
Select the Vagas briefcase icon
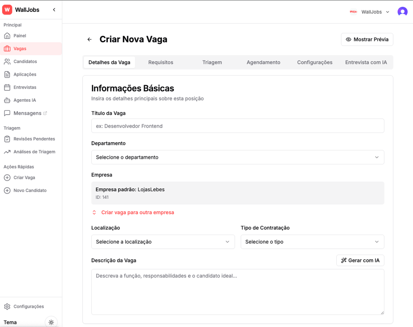[7, 49]
